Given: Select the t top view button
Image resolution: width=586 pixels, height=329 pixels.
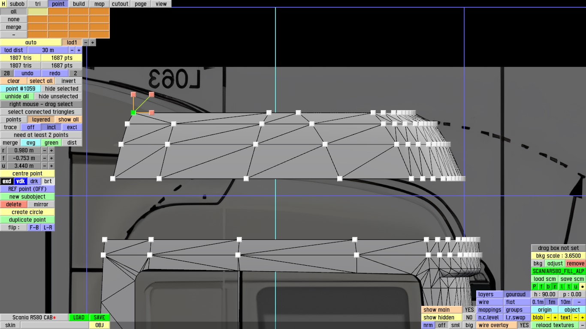Looking at the screenshot, I should click(x=569, y=287).
